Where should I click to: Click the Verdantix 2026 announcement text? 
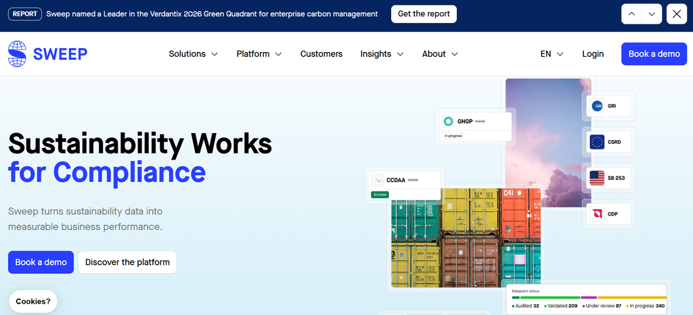coord(212,14)
